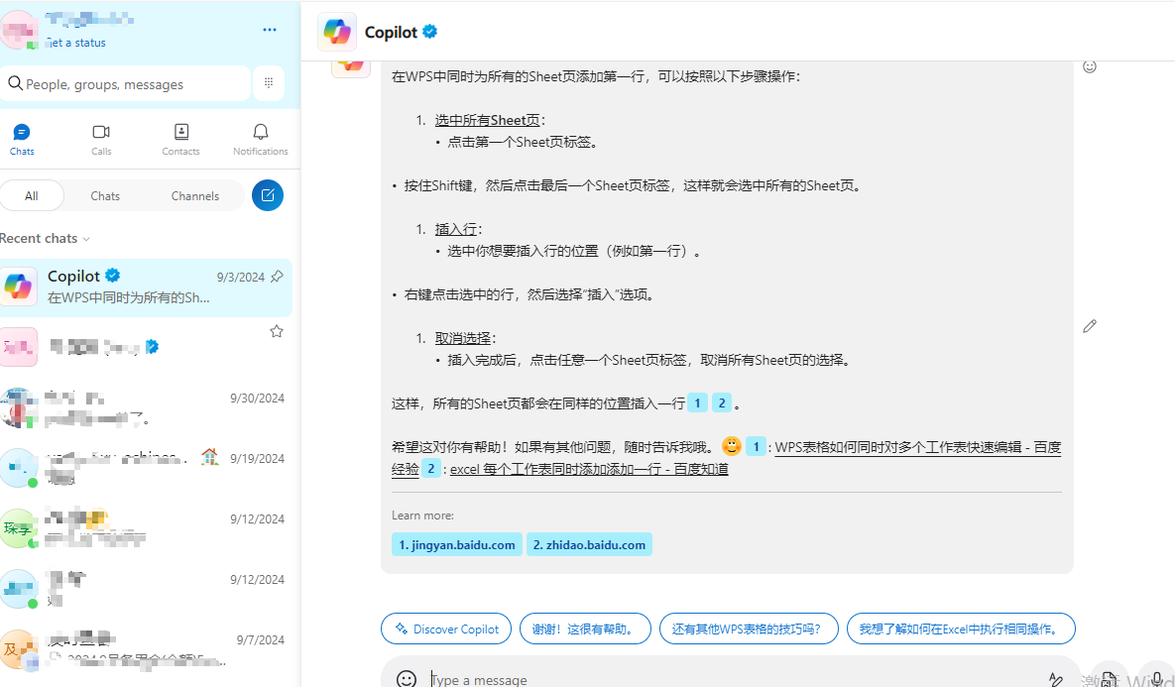Screen dimensions: 1175x687
Task: Collapse the Recent chats dropdown
Action: pyautogui.click(x=45, y=238)
